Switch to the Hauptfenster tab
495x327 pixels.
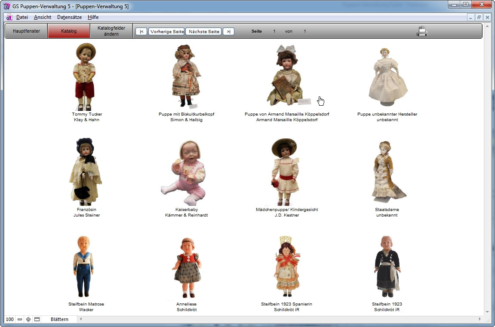[x=26, y=31]
